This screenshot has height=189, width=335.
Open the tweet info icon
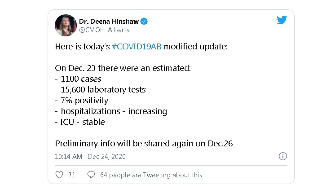pos(283,157)
